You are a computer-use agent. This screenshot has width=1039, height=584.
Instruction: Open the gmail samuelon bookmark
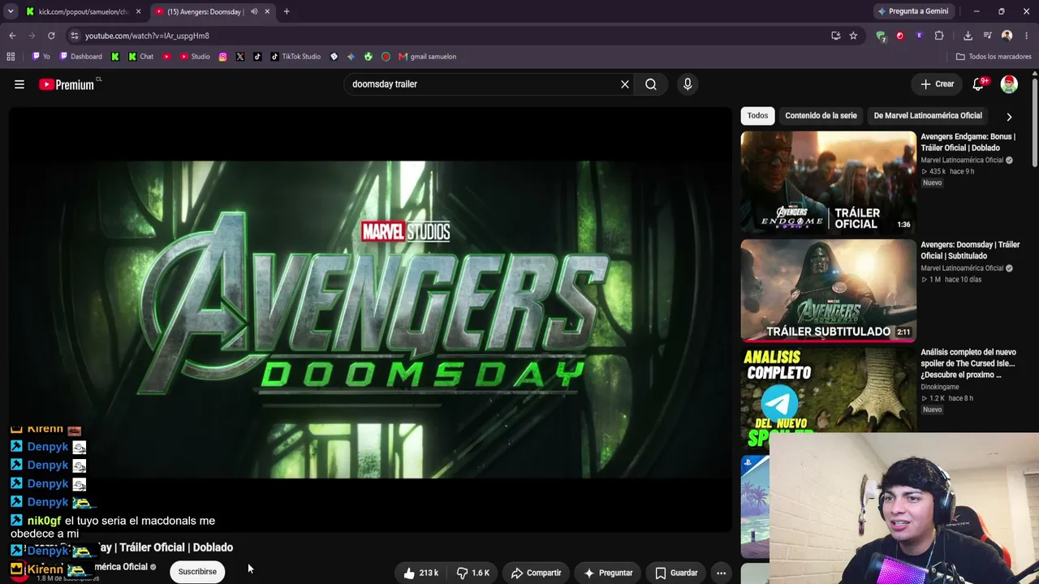[427, 57]
